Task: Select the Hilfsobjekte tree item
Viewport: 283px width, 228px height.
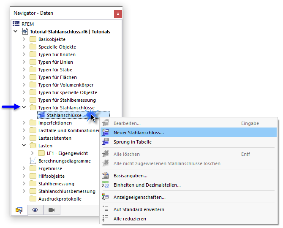Action: click(x=52, y=176)
